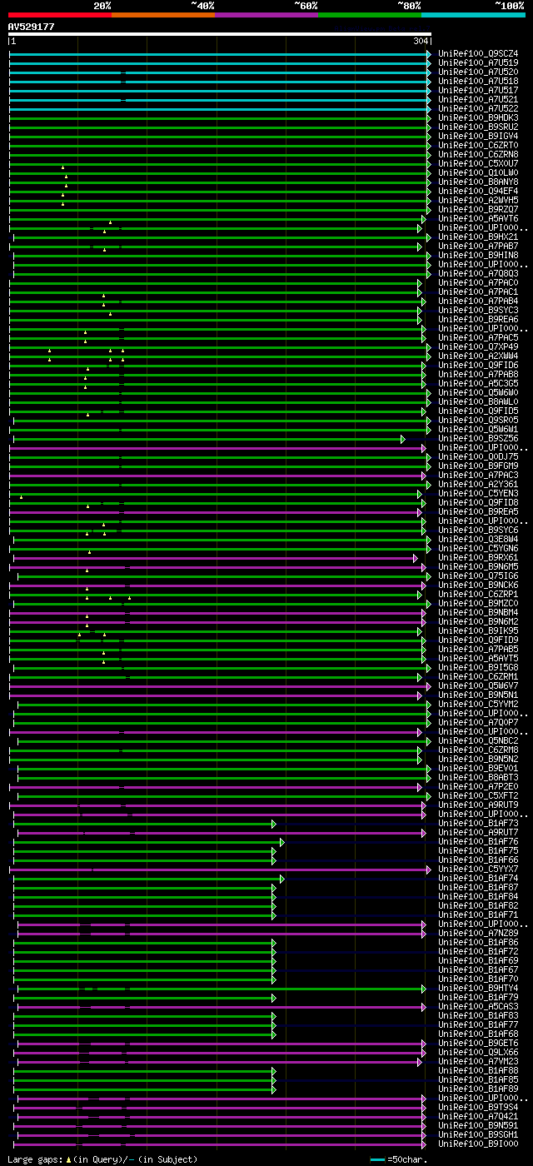
Task: Click the cyan alignment bar for A7U518
Action: [220, 82]
